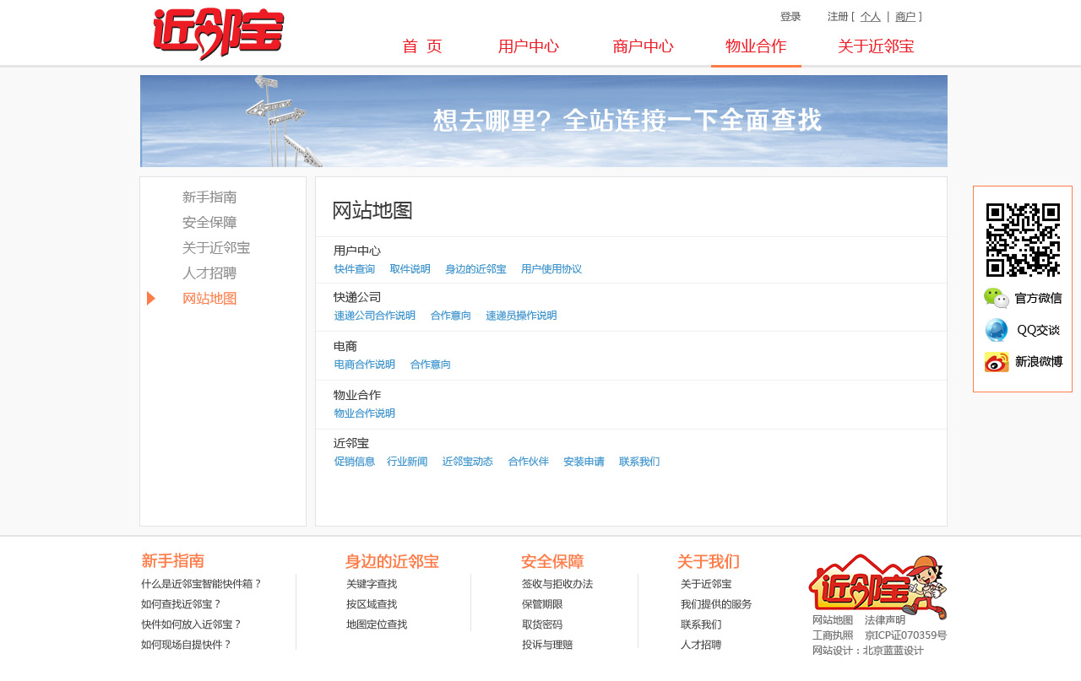Image resolution: width=1081 pixels, height=681 pixels.
Task: Click 登录 to sign in
Action: 790,16
